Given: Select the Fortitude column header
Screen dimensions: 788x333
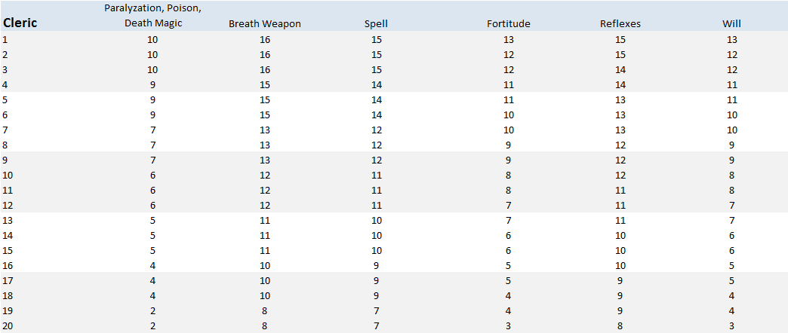Looking at the screenshot, I should (x=508, y=23).
